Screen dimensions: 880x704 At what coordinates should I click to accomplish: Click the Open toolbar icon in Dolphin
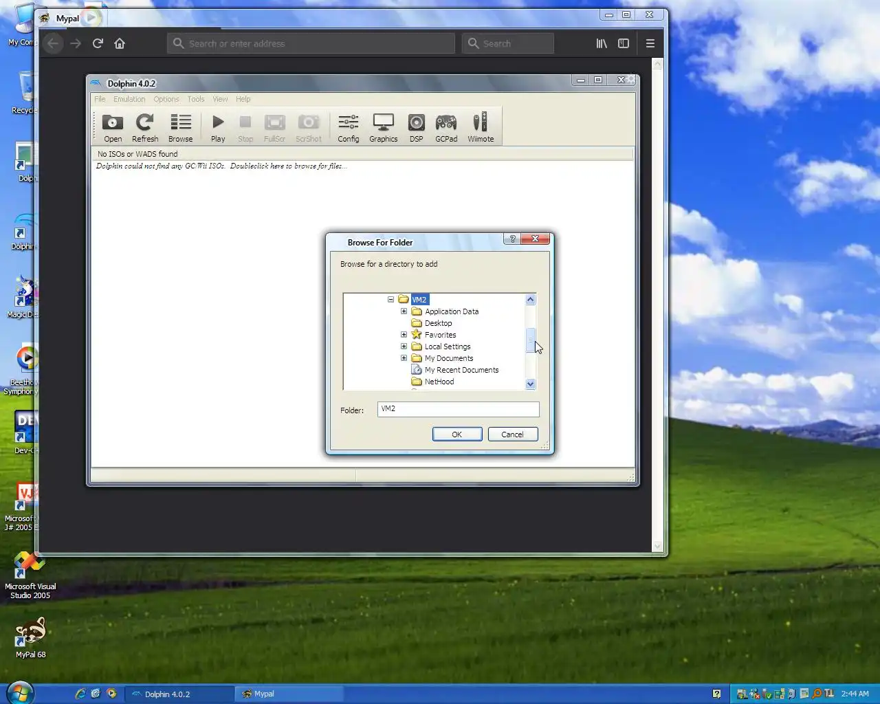click(x=113, y=128)
